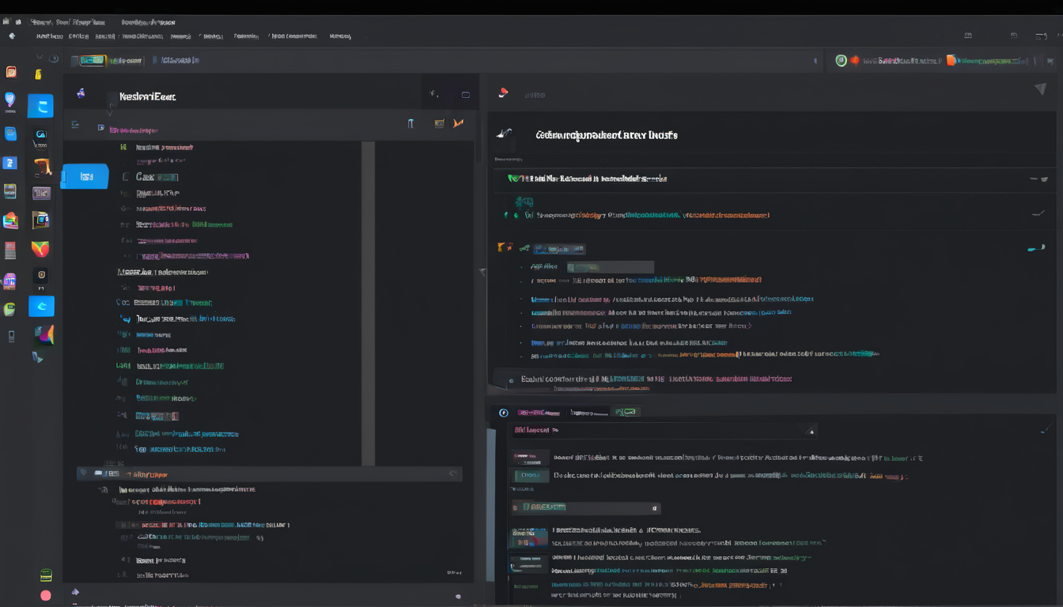The width and height of the screenshot is (1063, 607).
Task: Select the blue highlighted 'las' side tab
Action: click(x=85, y=176)
